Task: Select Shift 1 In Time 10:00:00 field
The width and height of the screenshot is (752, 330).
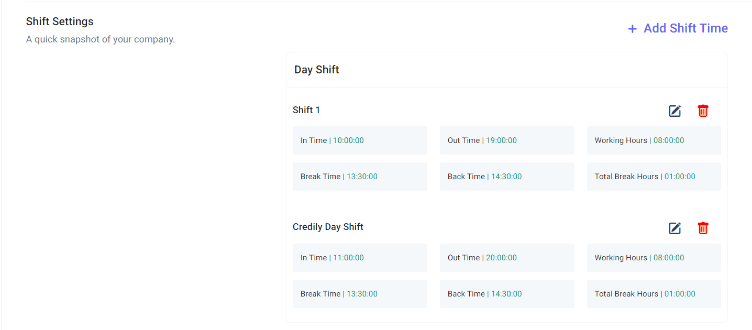Action: tap(360, 140)
